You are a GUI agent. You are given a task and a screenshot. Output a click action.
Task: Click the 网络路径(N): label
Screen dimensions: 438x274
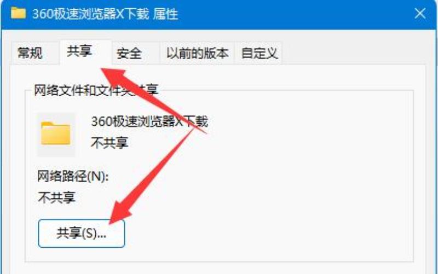[x=73, y=177]
